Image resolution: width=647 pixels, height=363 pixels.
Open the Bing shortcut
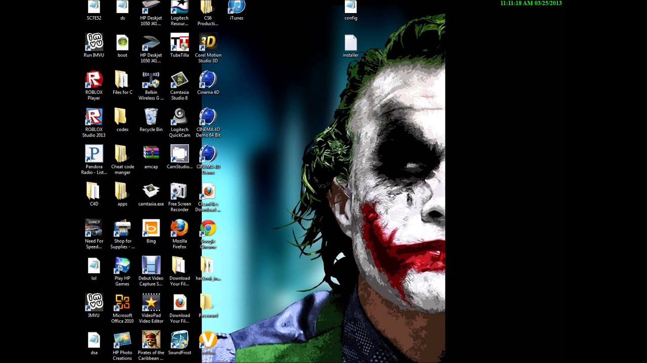coord(151,231)
